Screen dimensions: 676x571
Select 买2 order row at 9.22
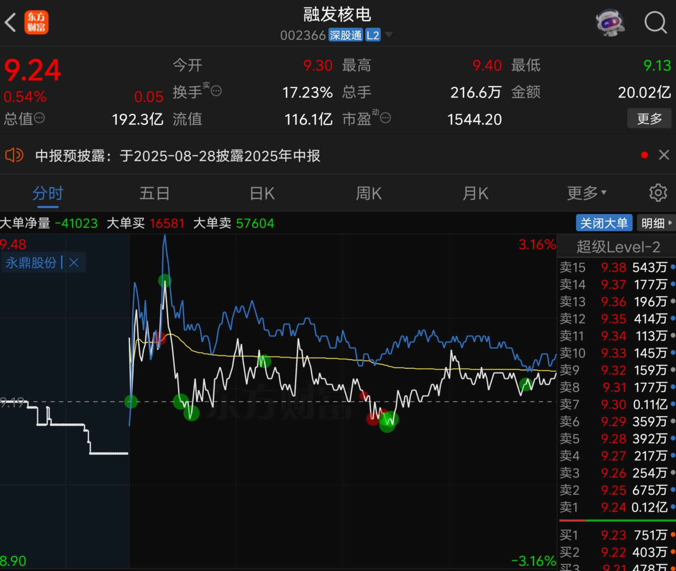(x=617, y=552)
